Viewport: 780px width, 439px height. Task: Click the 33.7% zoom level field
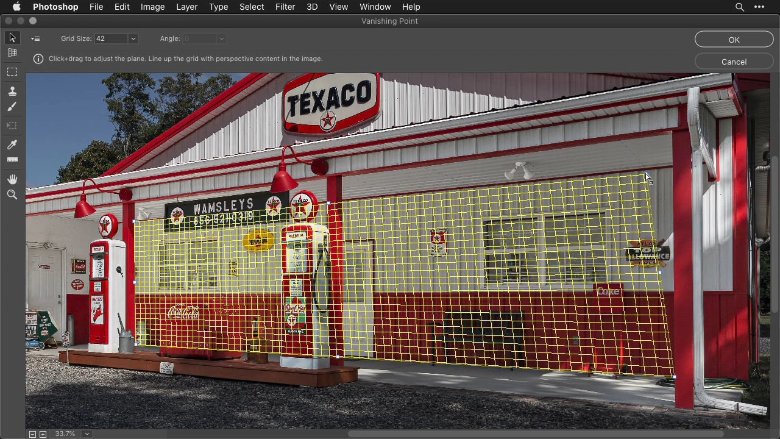[65, 434]
